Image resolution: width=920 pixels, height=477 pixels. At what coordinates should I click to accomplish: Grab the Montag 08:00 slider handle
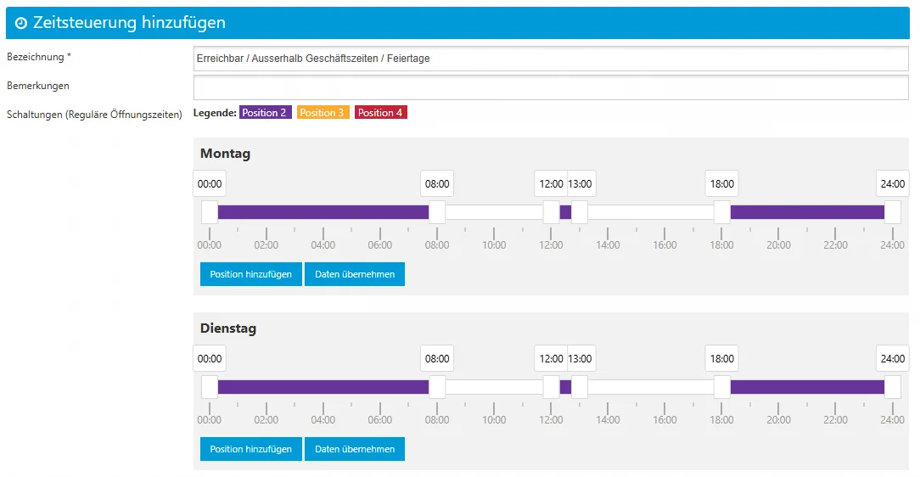pyautogui.click(x=437, y=212)
